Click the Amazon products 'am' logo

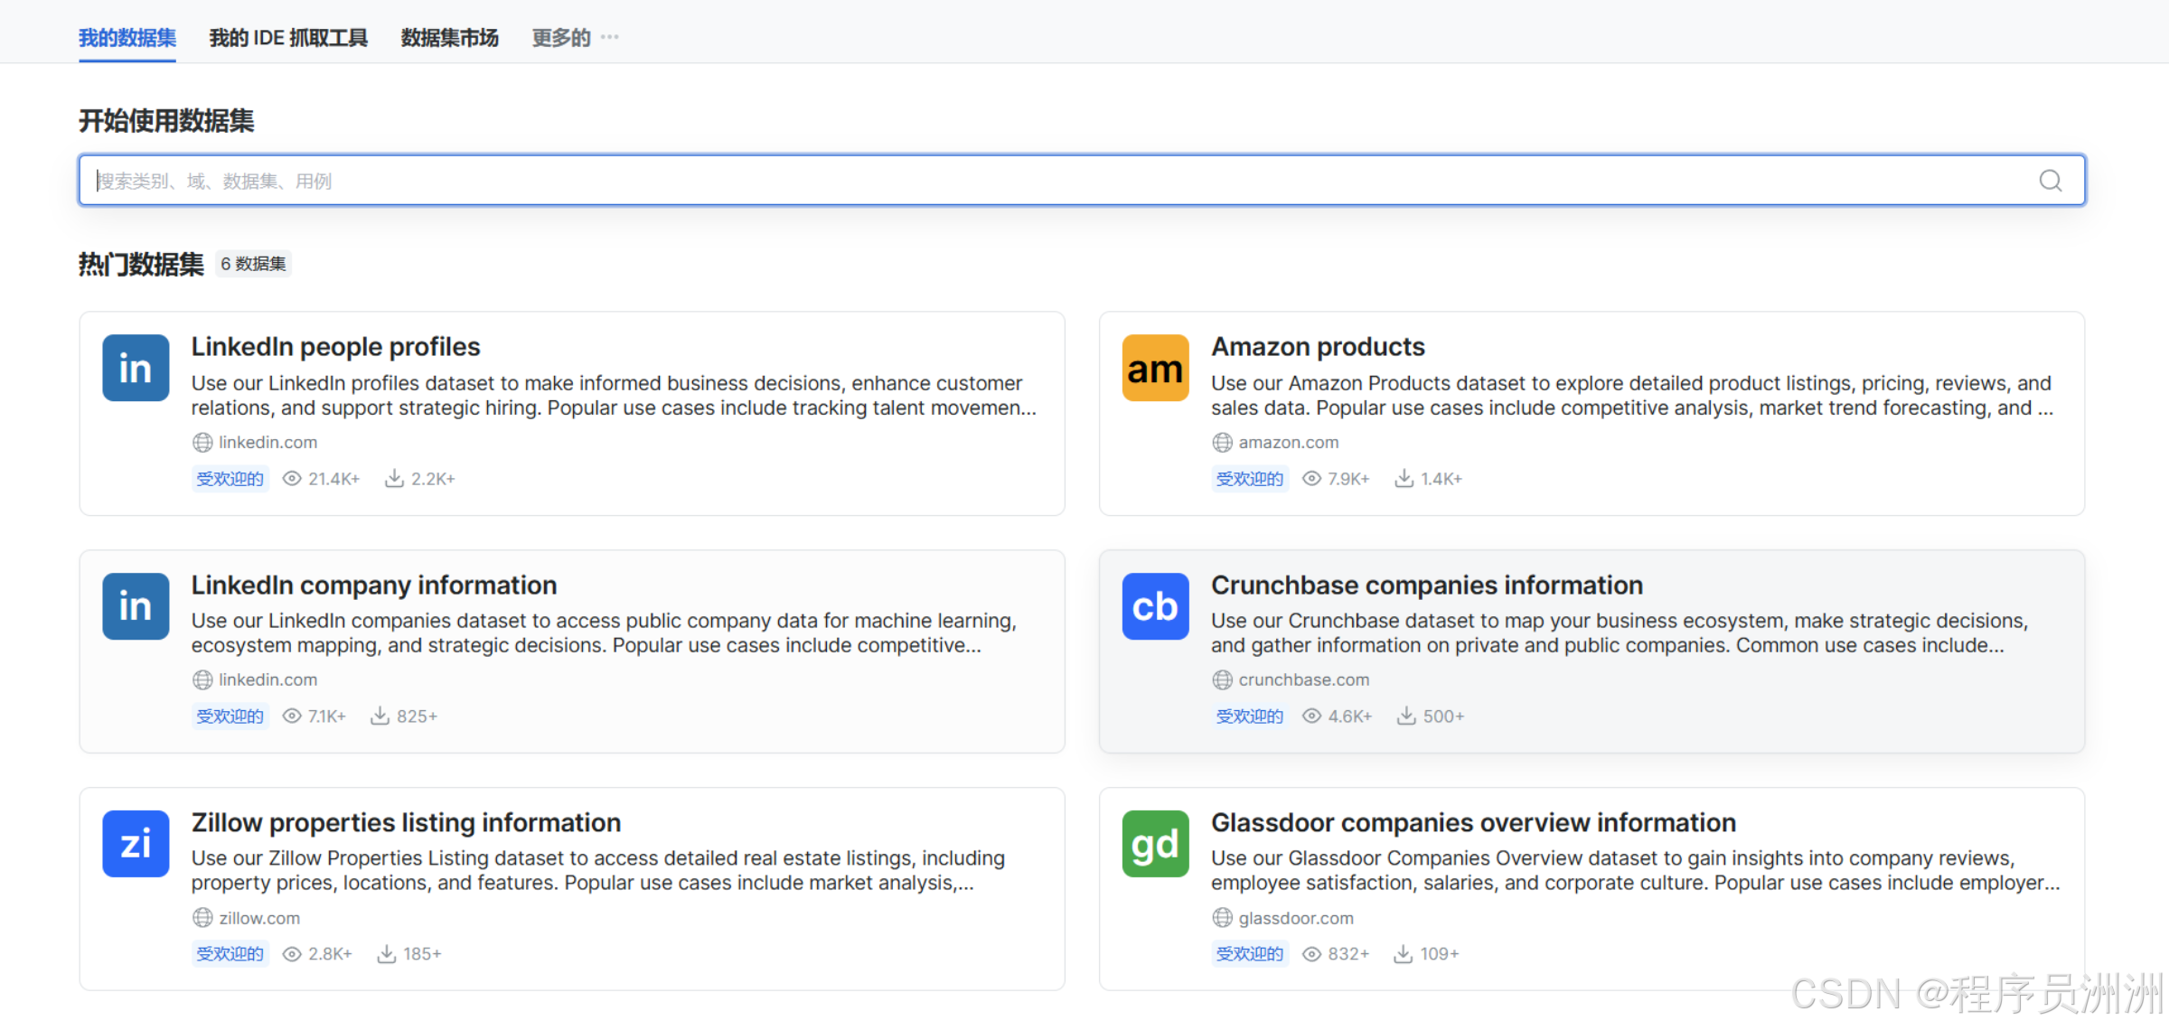coord(1155,368)
